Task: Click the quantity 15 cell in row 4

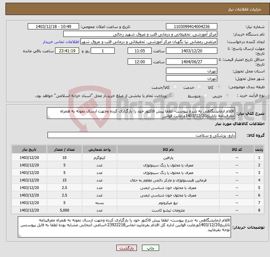Action: [x=64, y=180]
